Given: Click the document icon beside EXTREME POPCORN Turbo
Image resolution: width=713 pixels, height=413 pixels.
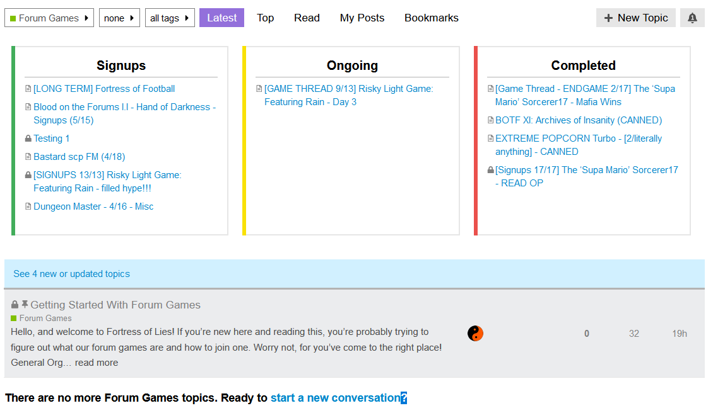Looking at the screenshot, I should point(490,139).
